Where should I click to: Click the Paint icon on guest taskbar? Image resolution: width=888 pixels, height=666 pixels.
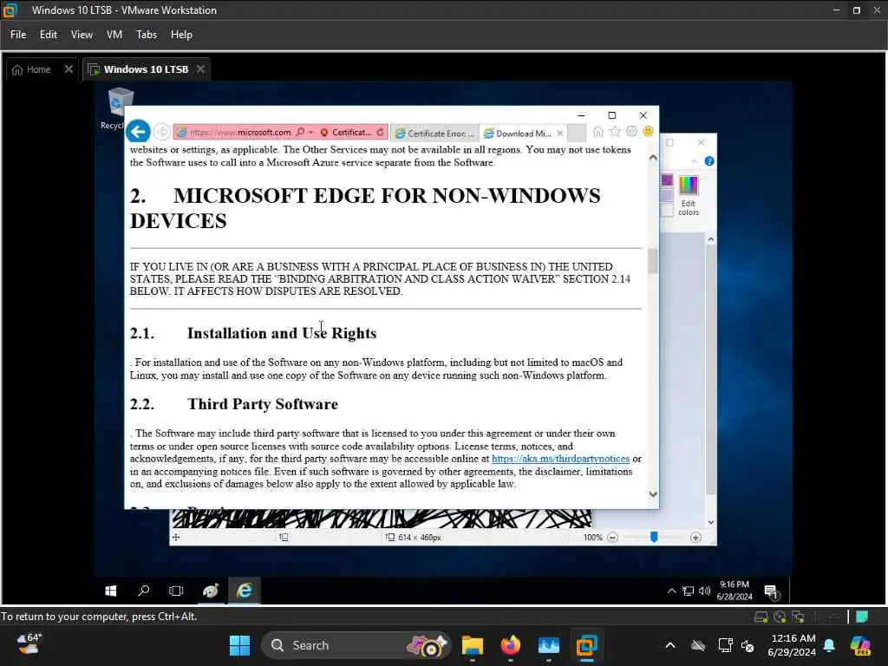point(211,591)
